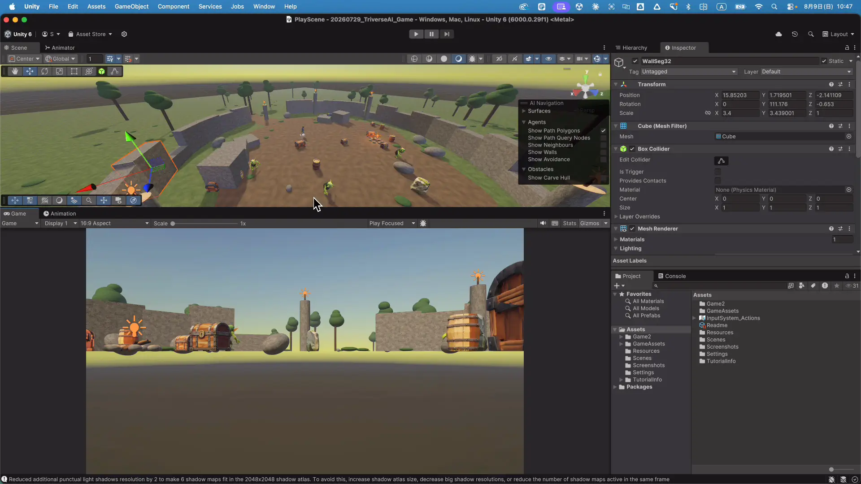861x484 pixels.
Task: Select the Rotate tool
Action: [x=44, y=72]
